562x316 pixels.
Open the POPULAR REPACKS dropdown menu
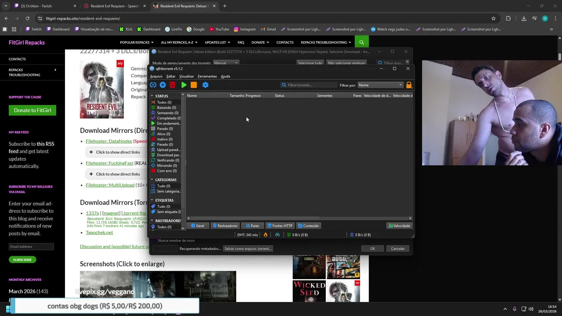(x=137, y=42)
